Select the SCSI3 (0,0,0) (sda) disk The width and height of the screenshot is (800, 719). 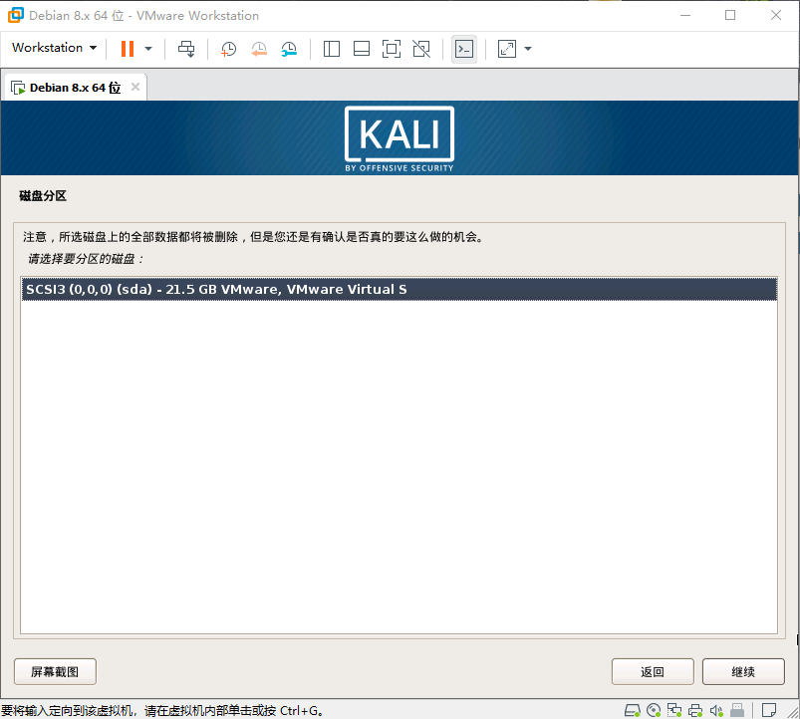pos(399,289)
